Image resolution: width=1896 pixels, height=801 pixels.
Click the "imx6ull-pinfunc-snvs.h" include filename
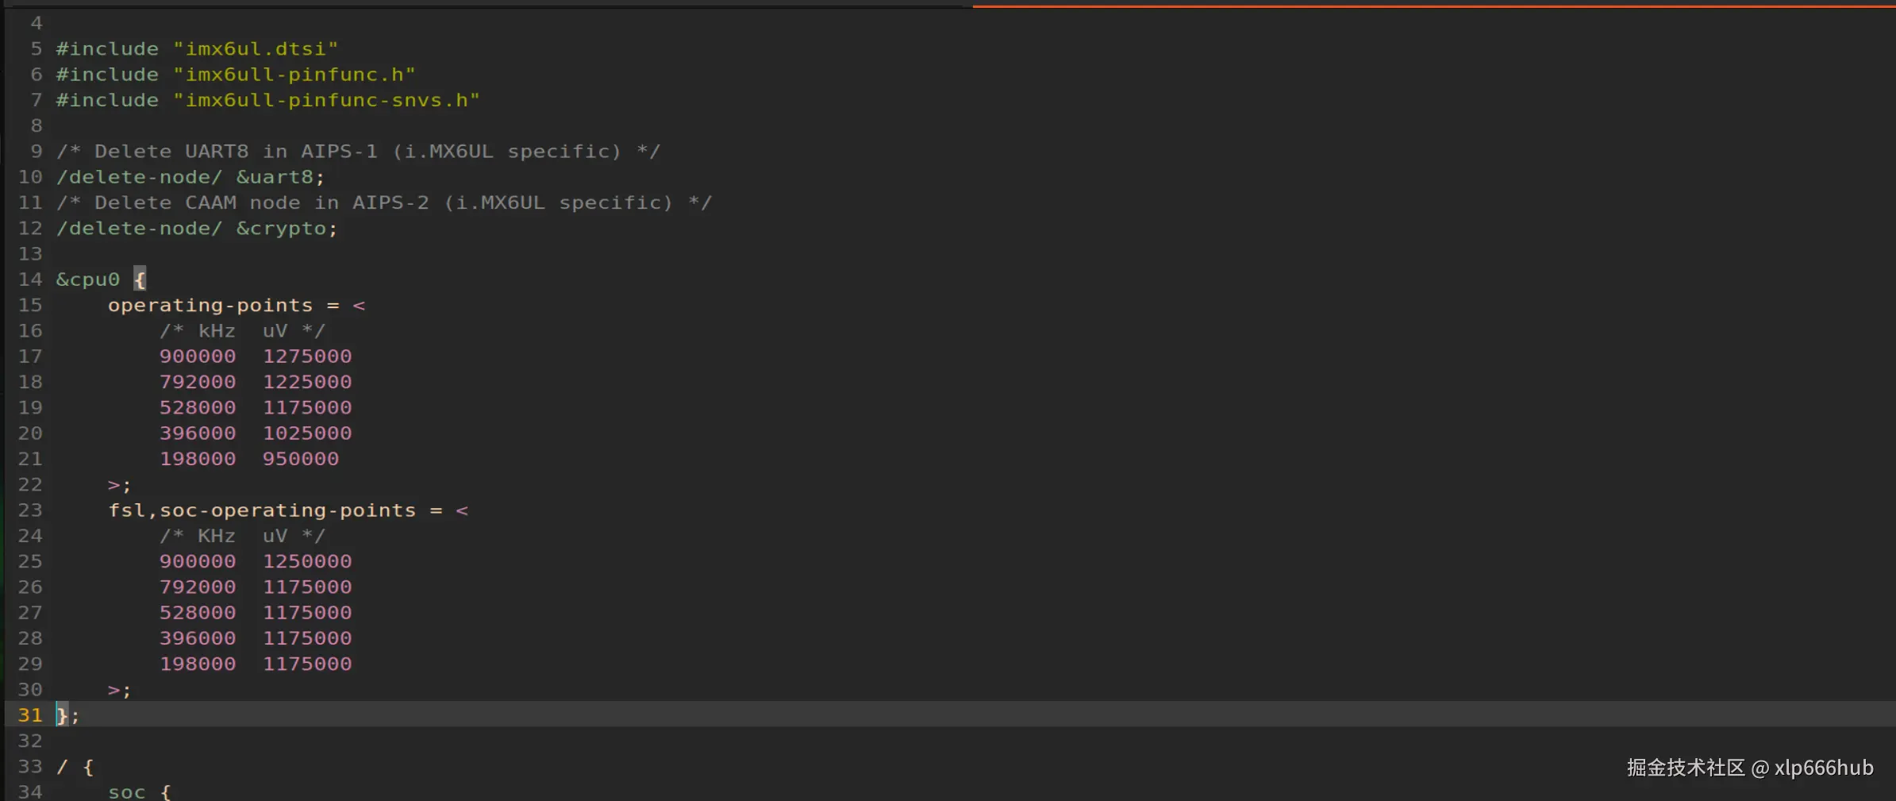326,100
